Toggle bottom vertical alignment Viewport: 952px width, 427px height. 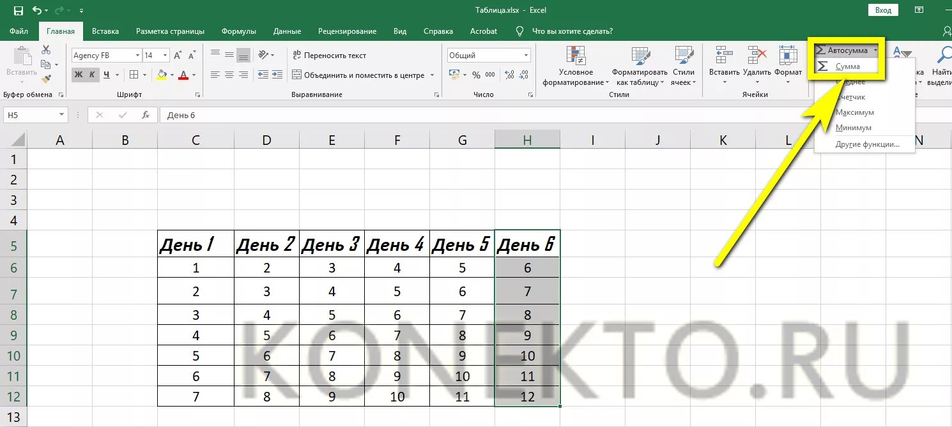(243, 56)
